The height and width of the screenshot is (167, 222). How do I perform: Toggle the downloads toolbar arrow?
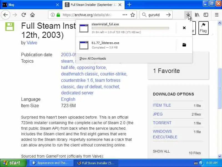[188, 15]
